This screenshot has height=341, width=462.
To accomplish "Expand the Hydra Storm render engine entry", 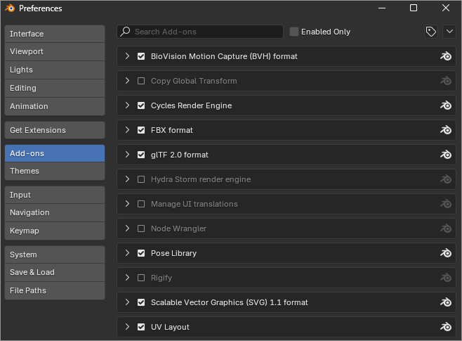I will (x=127, y=179).
